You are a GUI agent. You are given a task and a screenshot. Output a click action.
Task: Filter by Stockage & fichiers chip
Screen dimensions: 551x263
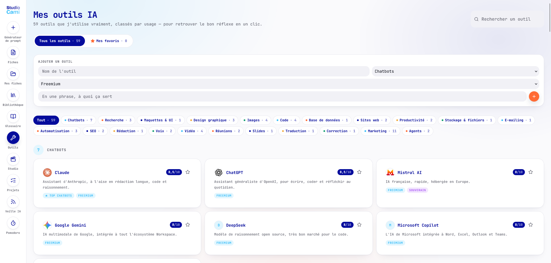[x=467, y=120]
